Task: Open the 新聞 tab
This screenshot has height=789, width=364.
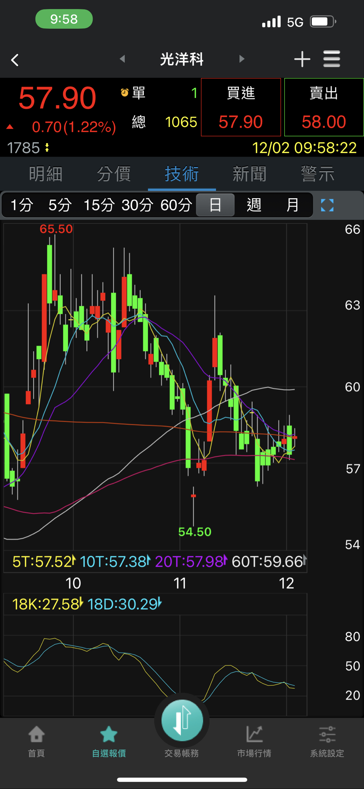Action: pyautogui.click(x=250, y=174)
